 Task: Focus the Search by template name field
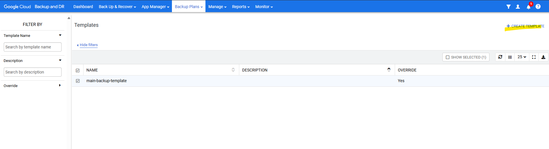(33, 47)
